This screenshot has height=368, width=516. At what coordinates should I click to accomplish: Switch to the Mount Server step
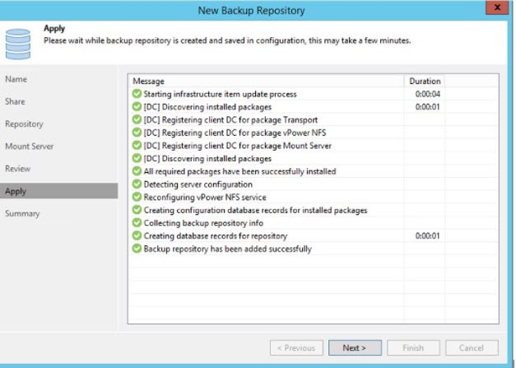[29, 146]
